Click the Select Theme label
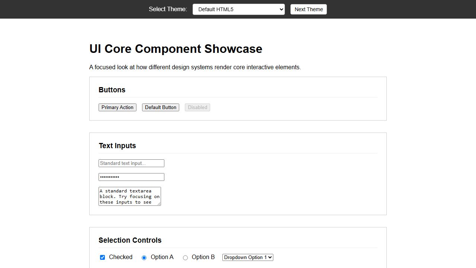Viewport: 476px width, 268px height. 168,9
